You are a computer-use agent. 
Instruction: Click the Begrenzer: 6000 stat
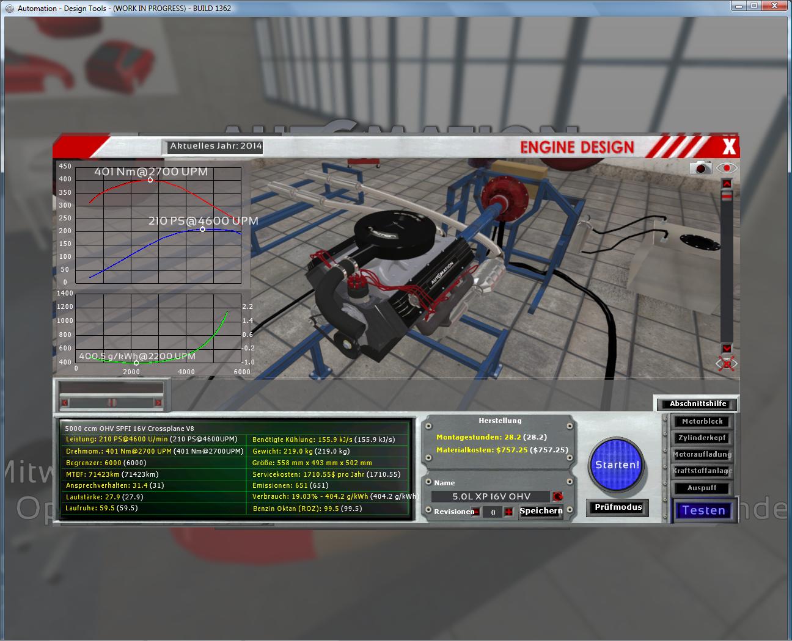tap(106, 463)
